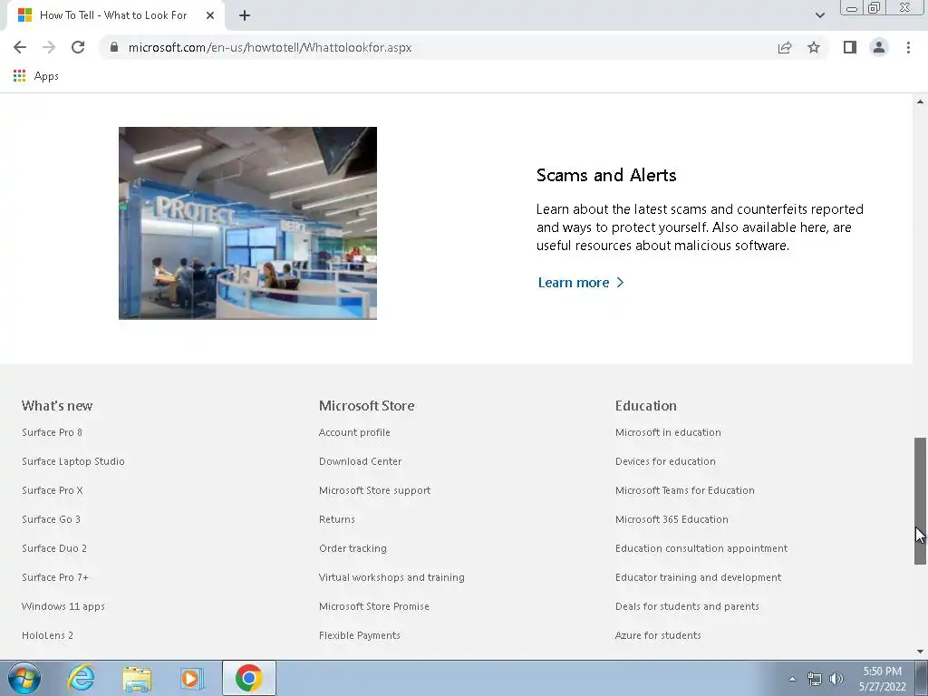Show hidden system tray icons
The height and width of the screenshot is (696, 928).
792,679
